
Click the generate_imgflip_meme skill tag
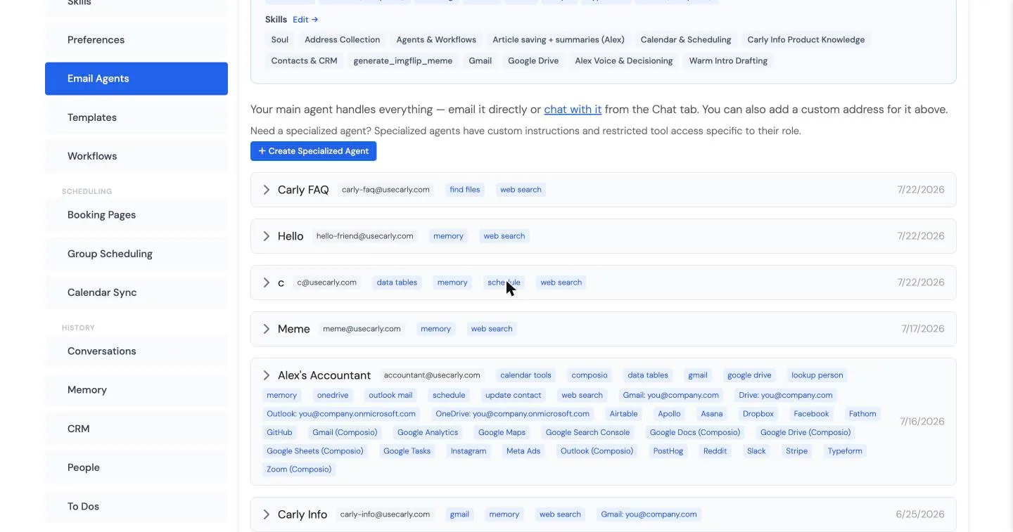[x=403, y=61]
